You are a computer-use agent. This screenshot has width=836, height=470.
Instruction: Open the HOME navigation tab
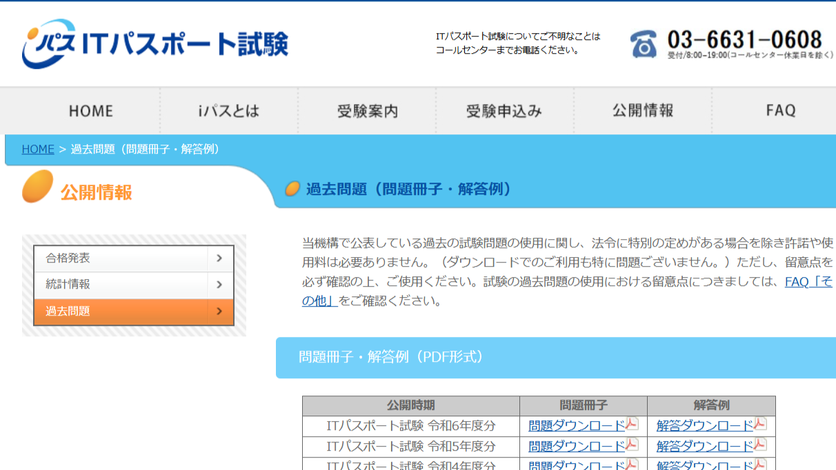pos(91,111)
